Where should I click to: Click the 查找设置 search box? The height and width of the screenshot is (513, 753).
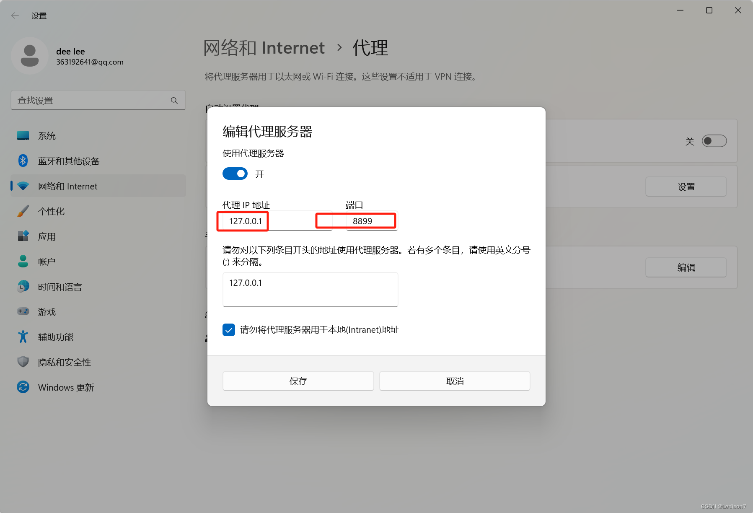pos(98,100)
